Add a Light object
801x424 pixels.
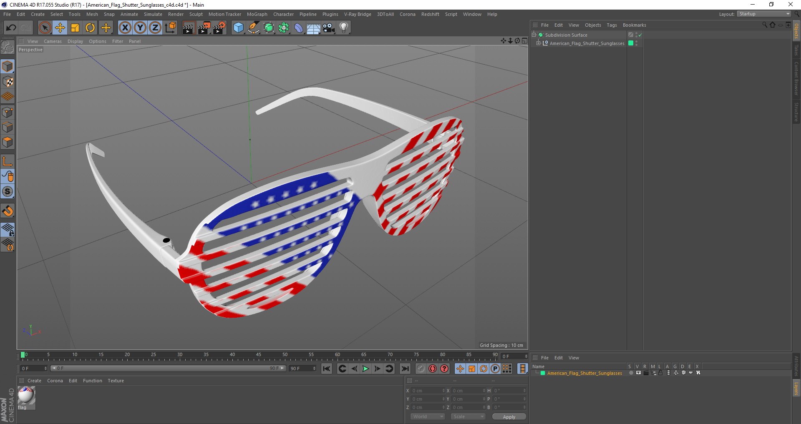(344, 28)
